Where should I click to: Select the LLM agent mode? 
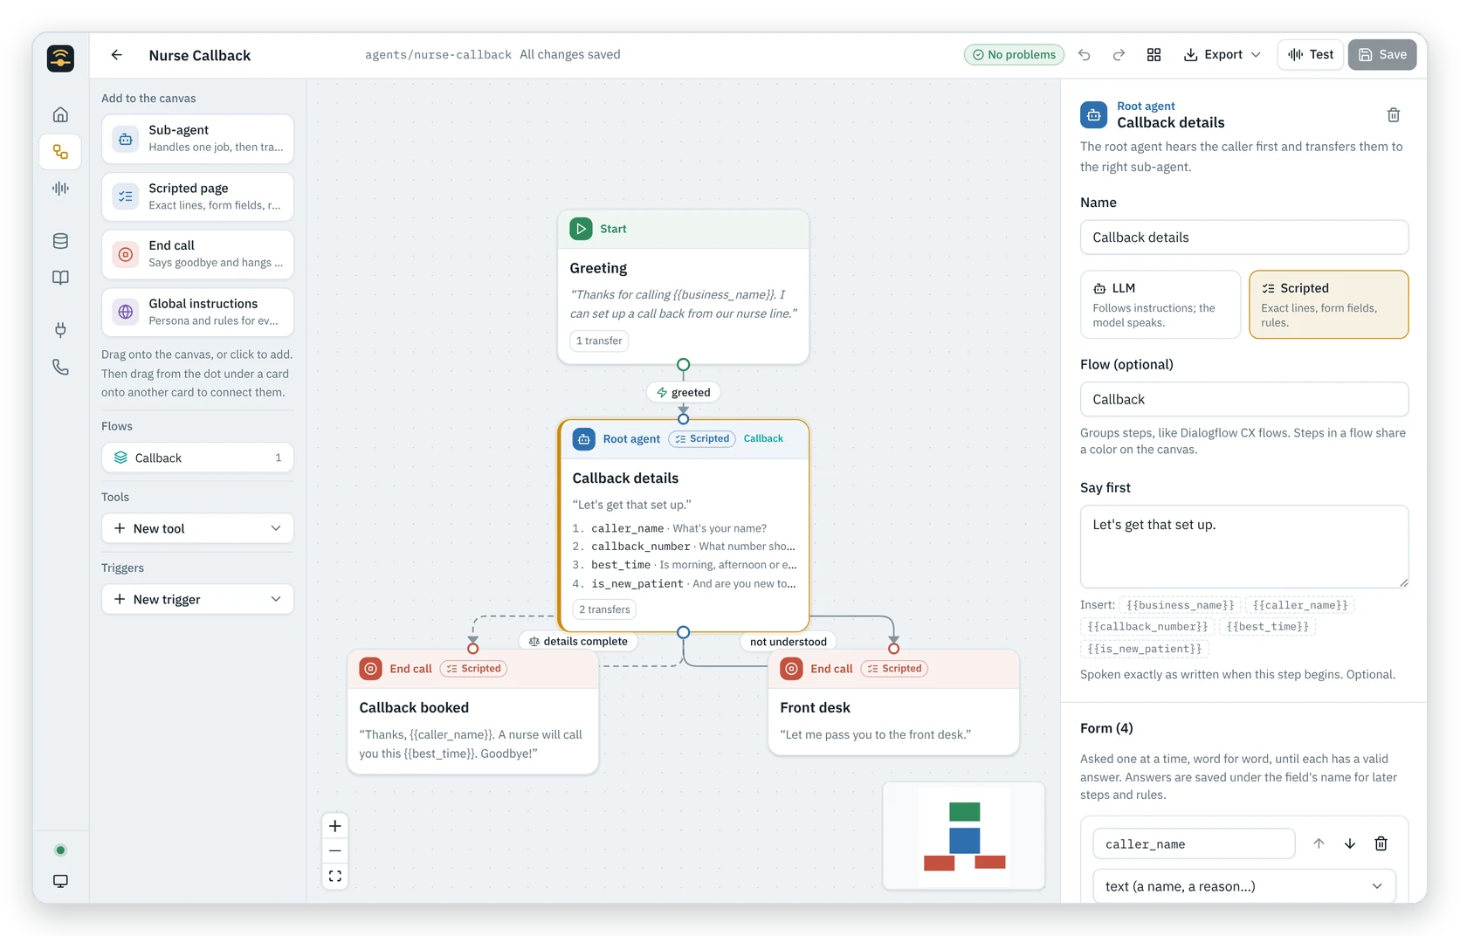1160,304
